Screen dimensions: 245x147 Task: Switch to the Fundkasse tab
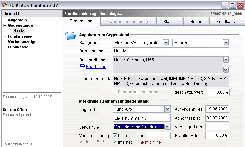(227, 21)
